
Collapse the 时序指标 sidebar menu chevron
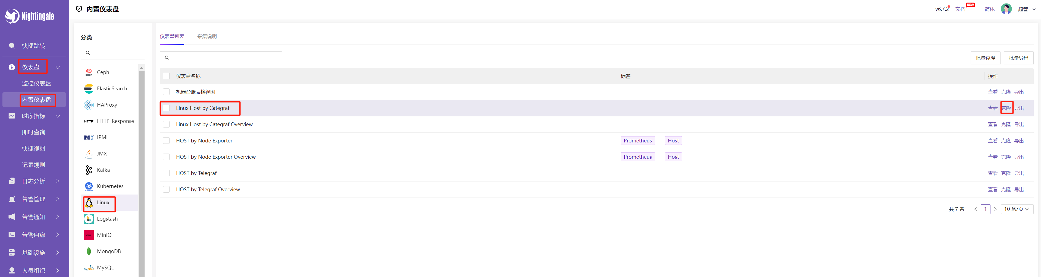pos(58,116)
